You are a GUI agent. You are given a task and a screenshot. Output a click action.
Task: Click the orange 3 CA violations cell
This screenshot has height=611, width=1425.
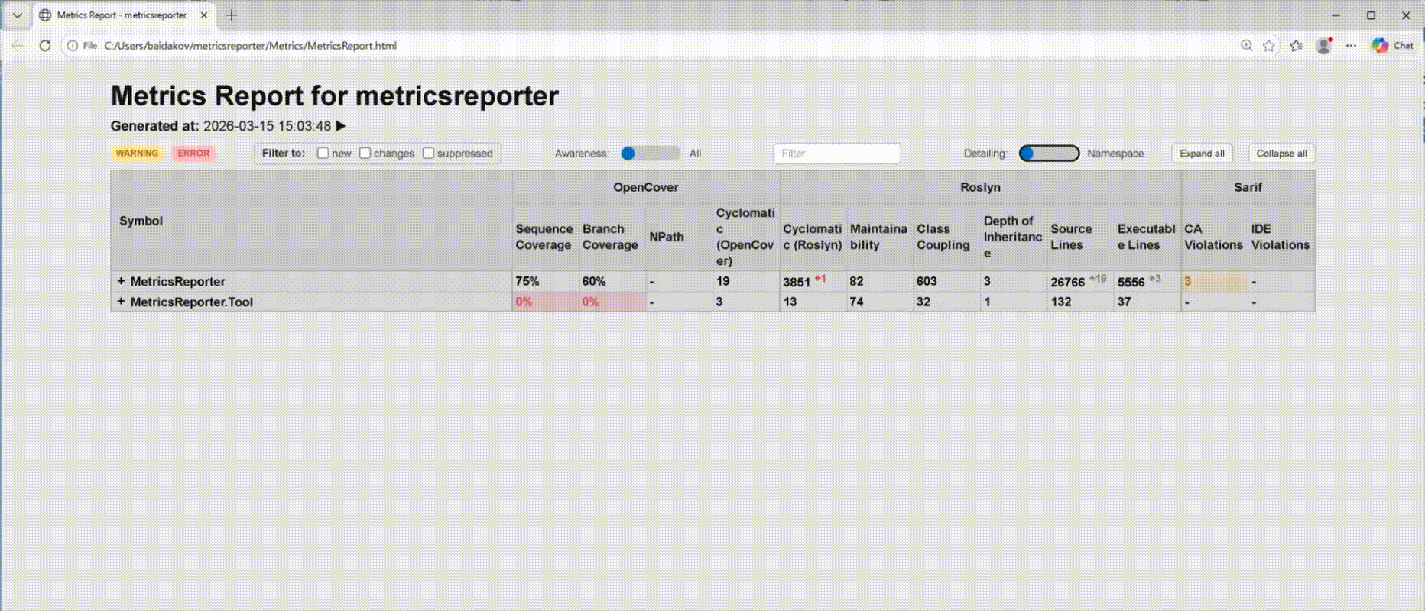coord(1214,281)
